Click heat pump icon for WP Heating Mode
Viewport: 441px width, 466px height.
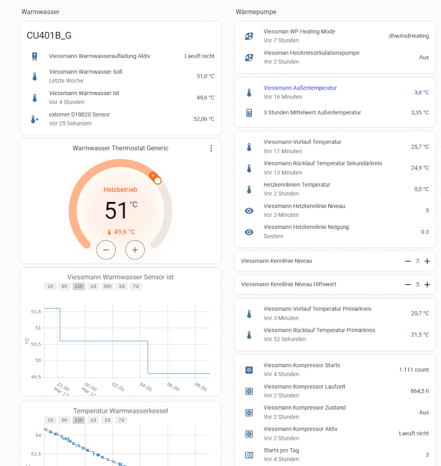click(249, 36)
